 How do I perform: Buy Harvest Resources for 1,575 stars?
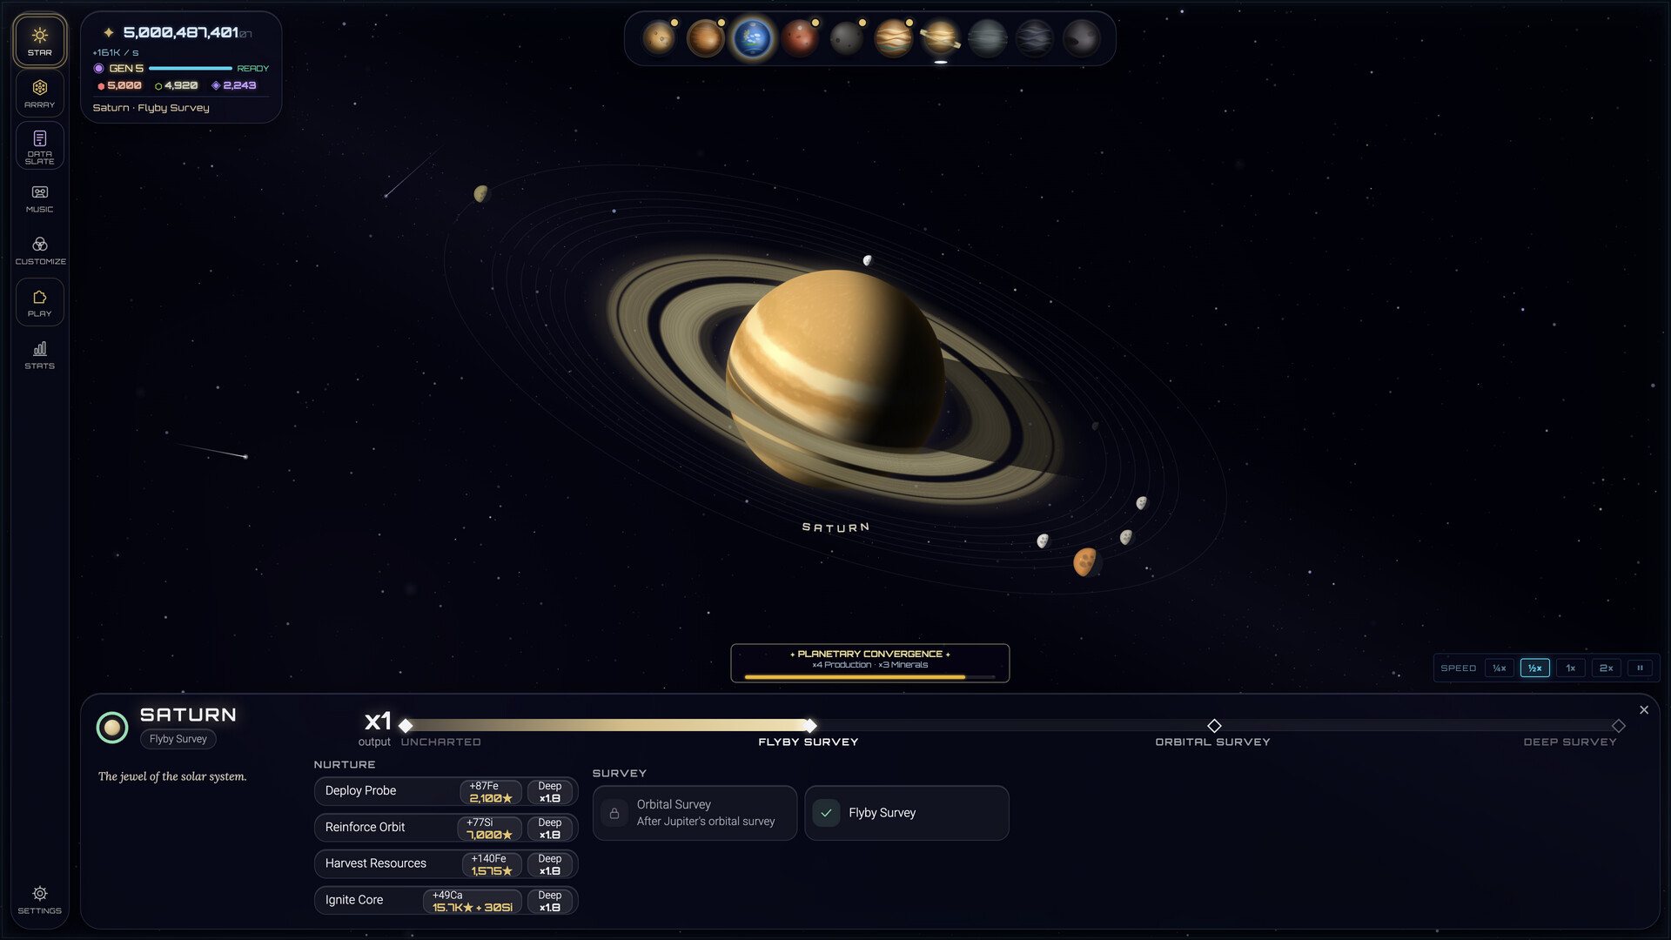pos(492,864)
